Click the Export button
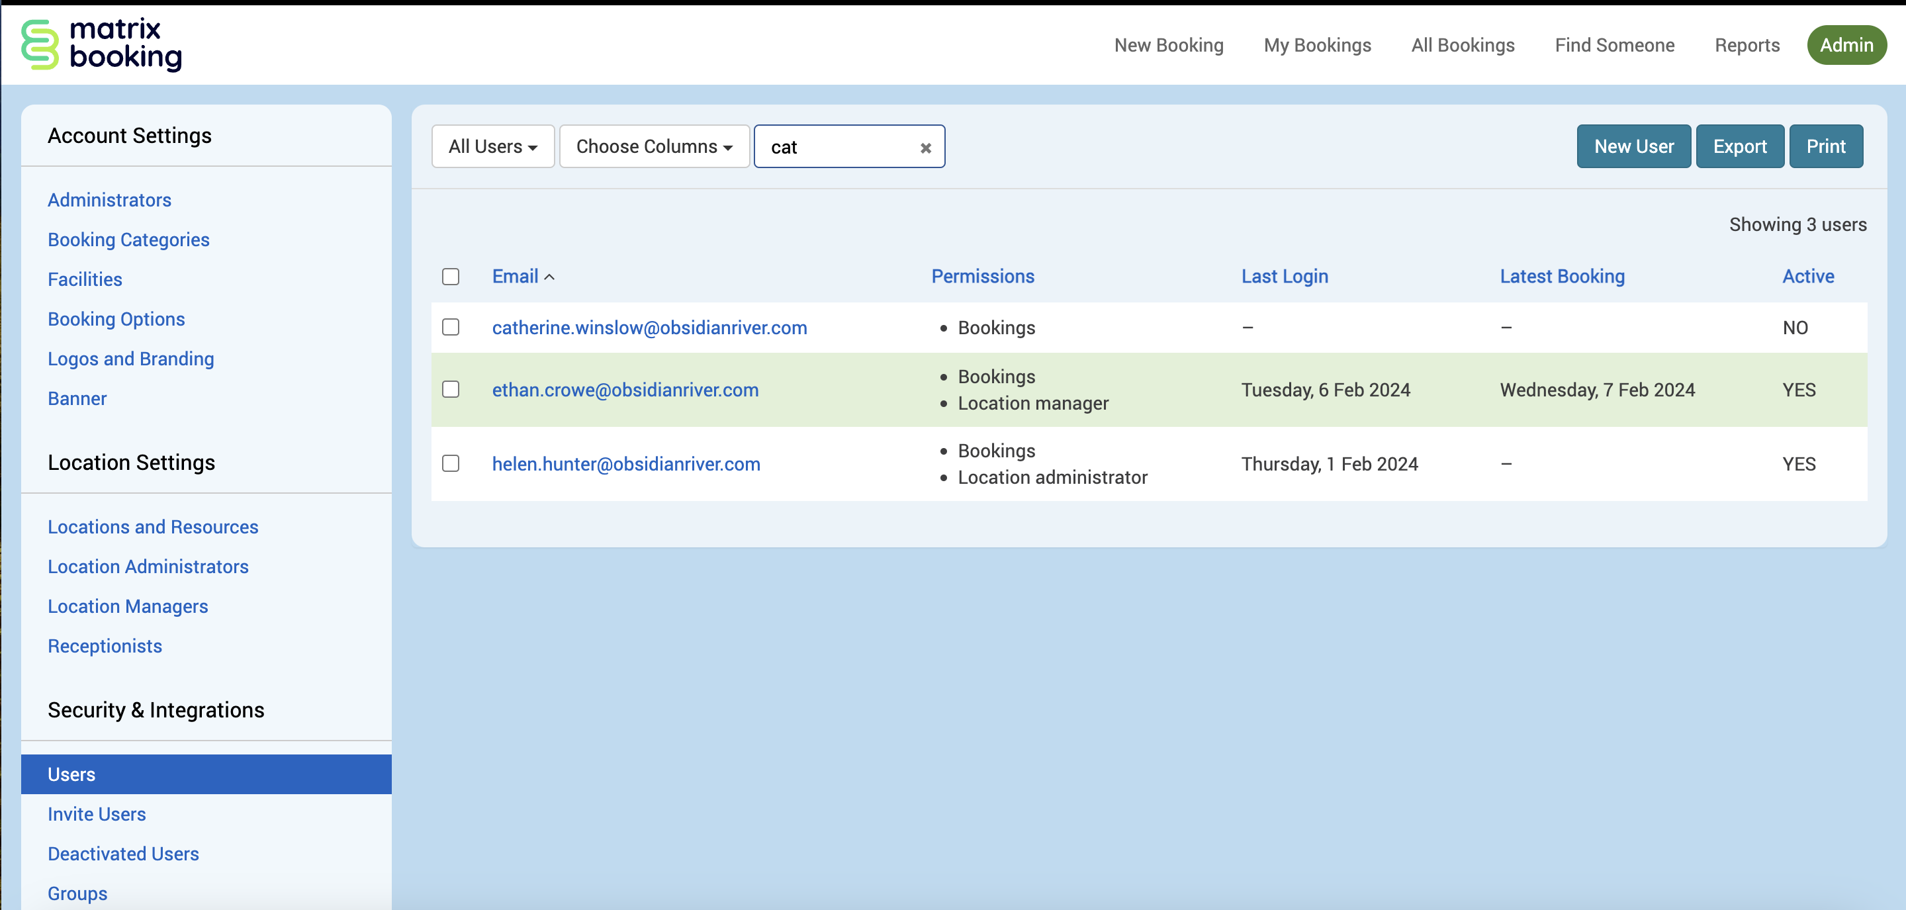 [x=1739, y=146]
